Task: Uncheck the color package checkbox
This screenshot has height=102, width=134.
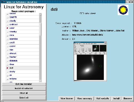Action: (7, 28)
